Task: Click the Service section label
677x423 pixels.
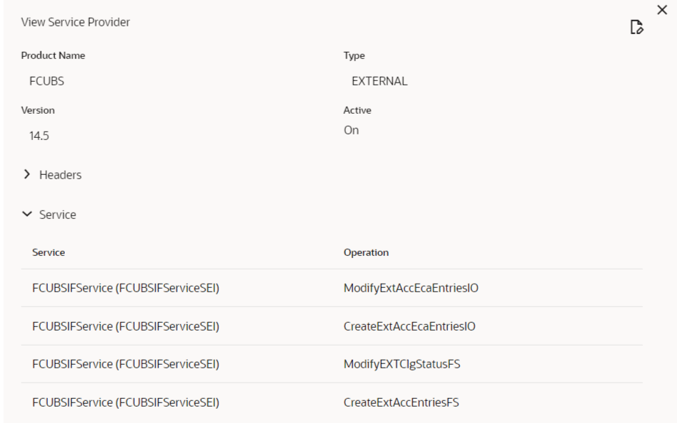Action: (58, 214)
